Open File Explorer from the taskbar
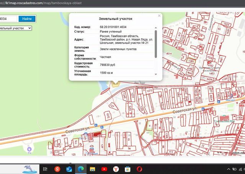 click(x=92, y=169)
